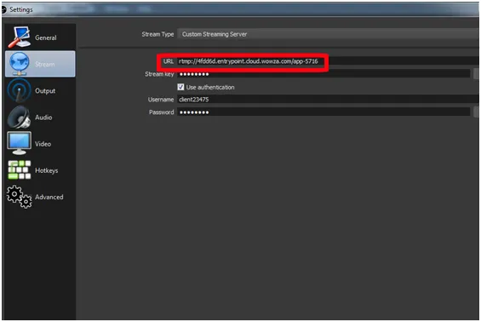481x322 pixels.
Task: Switch to the Advanced tab label
Action: pos(49,197)
